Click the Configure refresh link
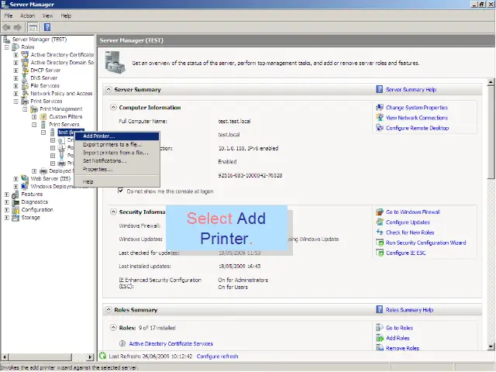The width and height of the screenshot is (496, 372). pyautogui.click(x=217, y=356)
